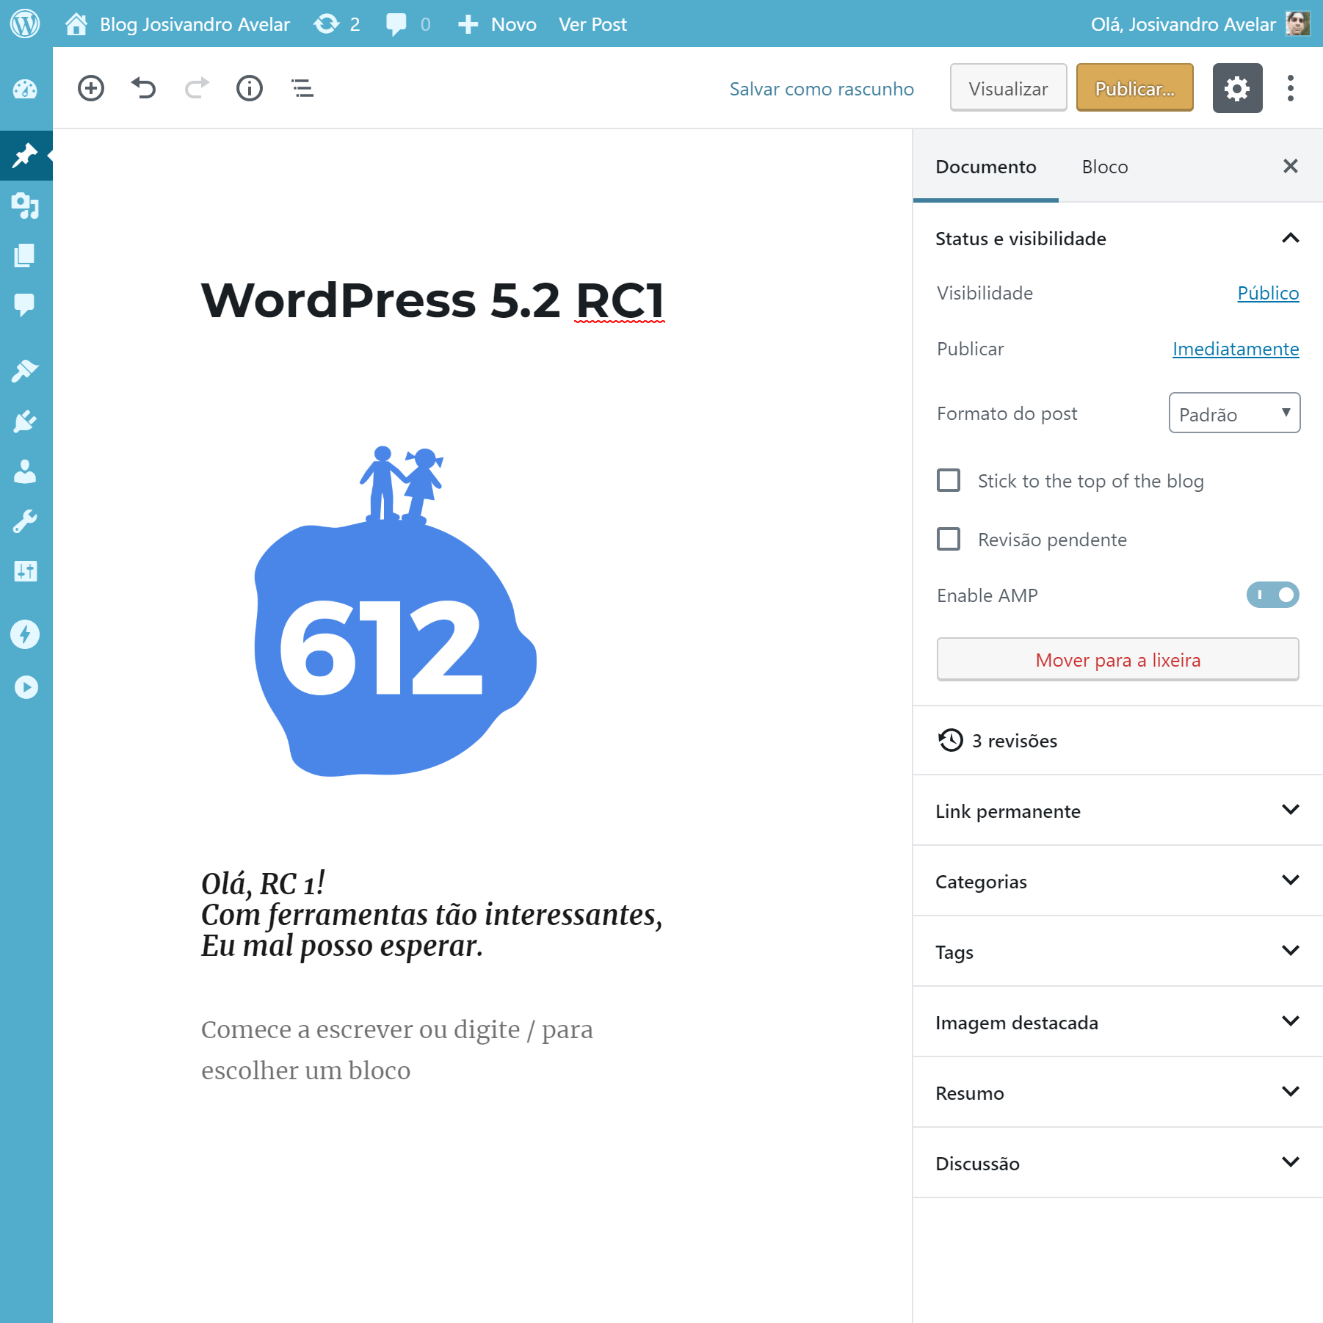Click Mover para a lixeira button
Screen dimensions: 1323x1323
click(x=1117, y=659)
